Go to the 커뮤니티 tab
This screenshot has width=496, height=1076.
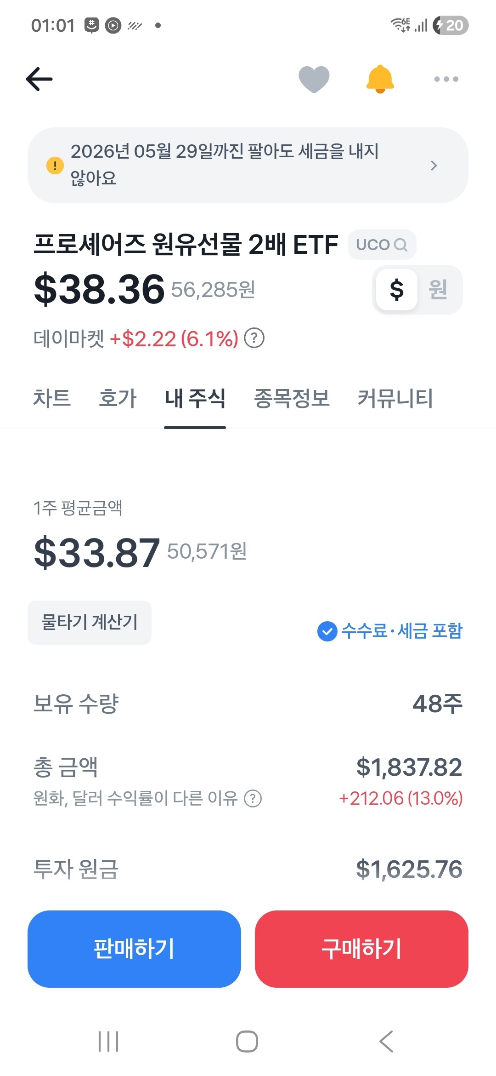(395, 398)
